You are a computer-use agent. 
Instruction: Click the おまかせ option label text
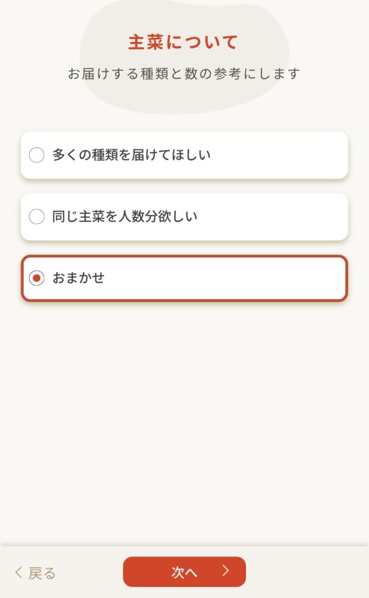pyautogui.click(x=78, y=279)
